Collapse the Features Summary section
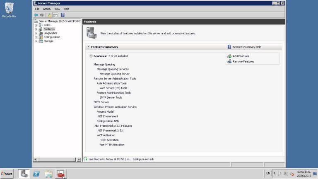The height and width of the screenshot is (179, 318). click(89, 47)
